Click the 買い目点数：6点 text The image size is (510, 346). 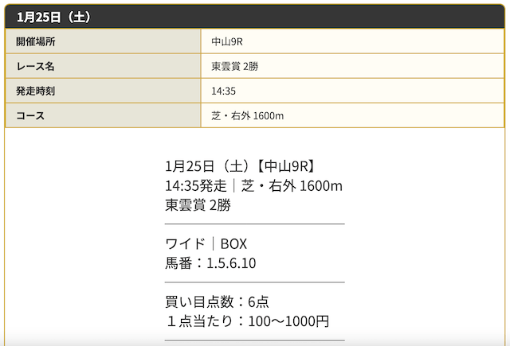pos(217,302)
